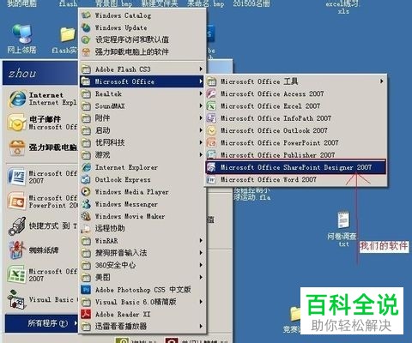This screenshot has height=343, width=412.
Task: Click the SoundMAX folder icon
Action: coord(86,106)
